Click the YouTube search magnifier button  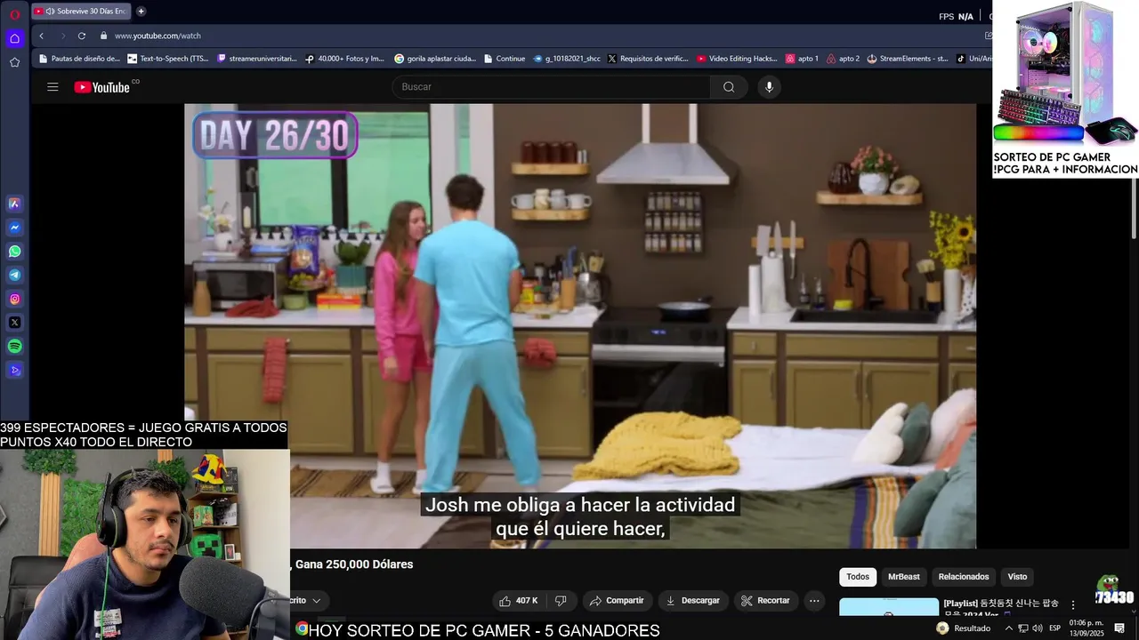pyautogui.click(x=729, y=87)
